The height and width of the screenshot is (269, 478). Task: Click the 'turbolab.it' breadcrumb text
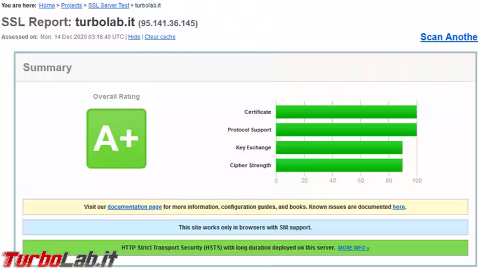point(148,5)
